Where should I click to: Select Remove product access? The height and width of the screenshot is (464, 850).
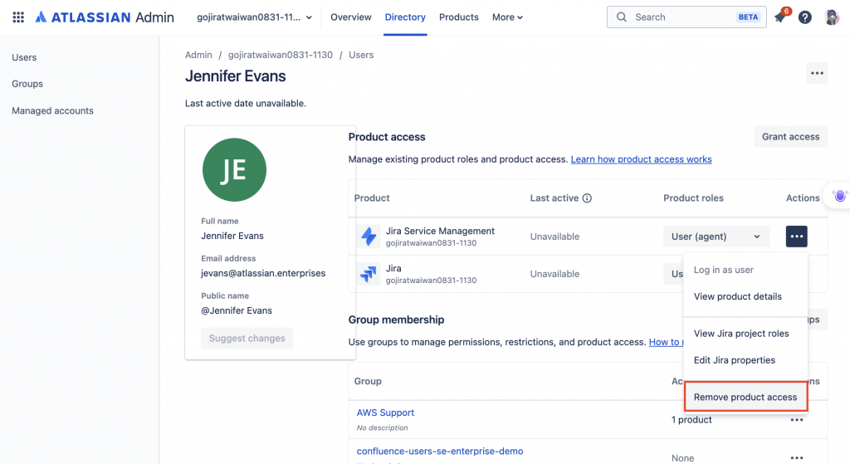(x=745, y=398)
